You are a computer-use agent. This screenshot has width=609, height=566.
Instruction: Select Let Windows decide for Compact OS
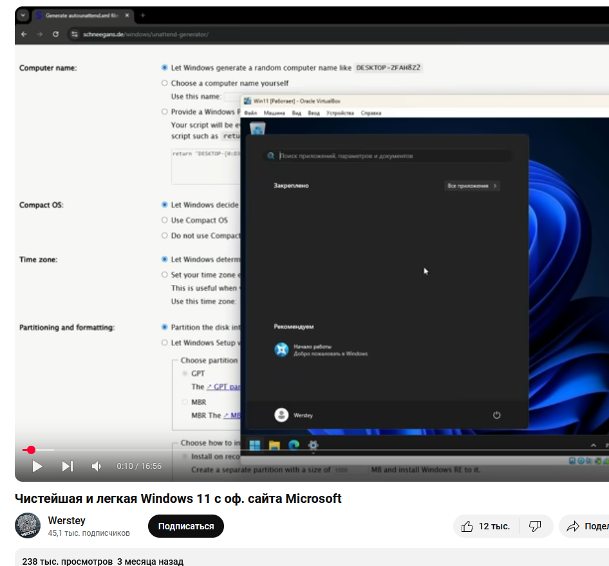[x=164, y=205]
